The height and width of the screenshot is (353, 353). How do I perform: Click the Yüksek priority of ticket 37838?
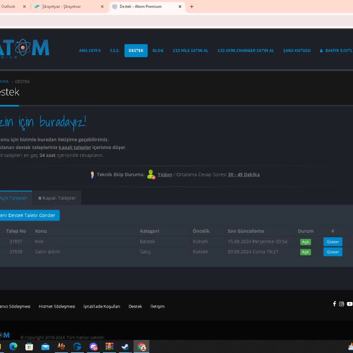click(x=200, y=252)
